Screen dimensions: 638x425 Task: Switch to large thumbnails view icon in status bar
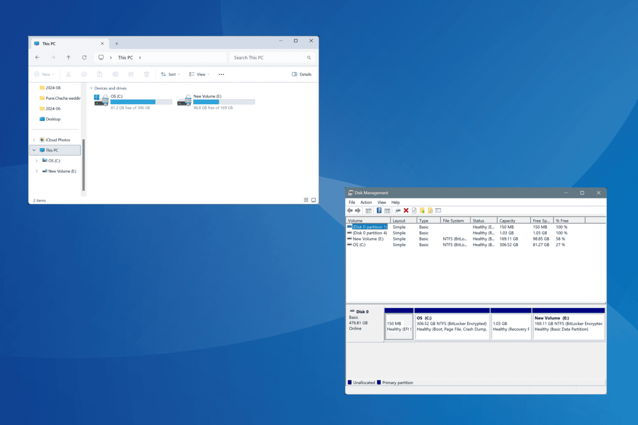point(314,200)
